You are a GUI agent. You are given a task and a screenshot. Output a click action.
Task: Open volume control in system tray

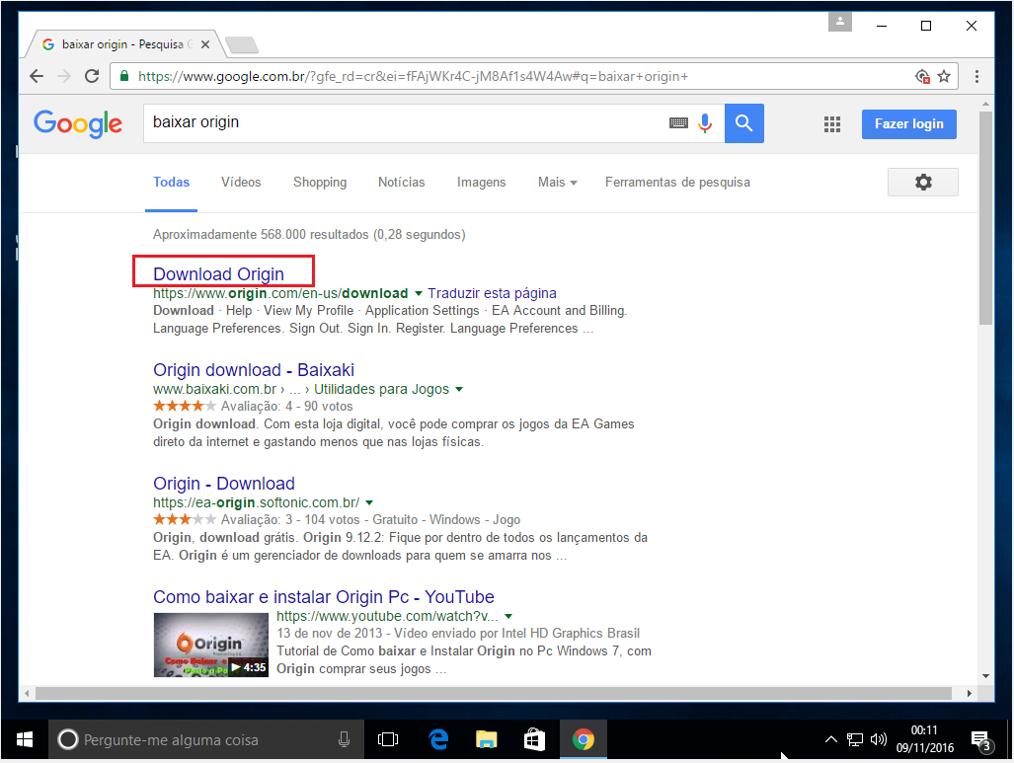click(x=878, y=739)
